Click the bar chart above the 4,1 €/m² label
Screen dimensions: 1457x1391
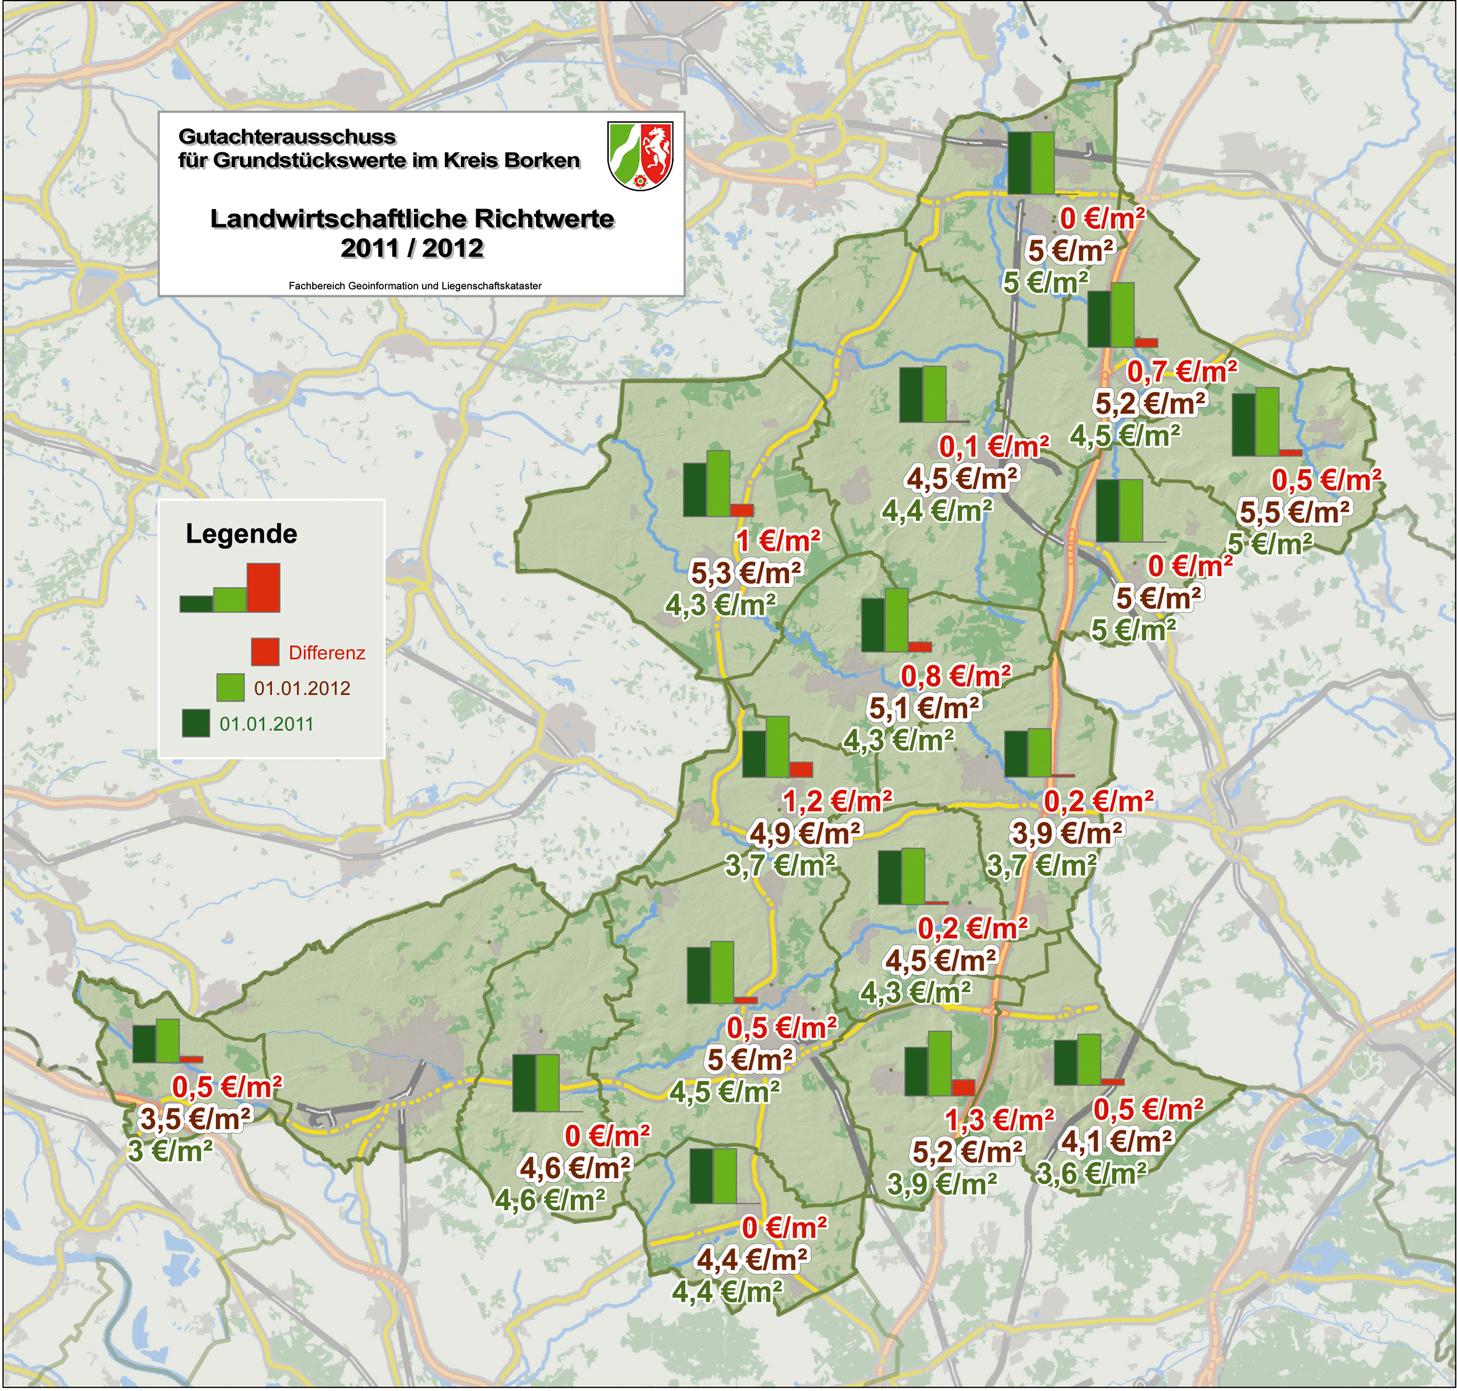point(1089,1059)
